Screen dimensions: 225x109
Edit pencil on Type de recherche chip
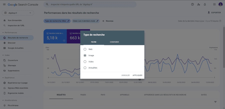tap(68, 21)
